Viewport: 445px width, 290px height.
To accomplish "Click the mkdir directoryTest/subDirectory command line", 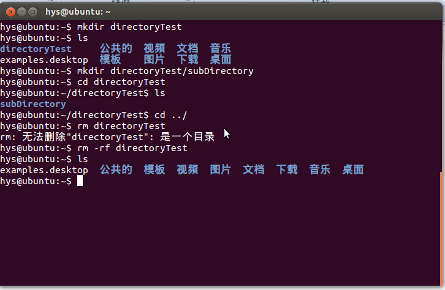I will coord(127,71).
